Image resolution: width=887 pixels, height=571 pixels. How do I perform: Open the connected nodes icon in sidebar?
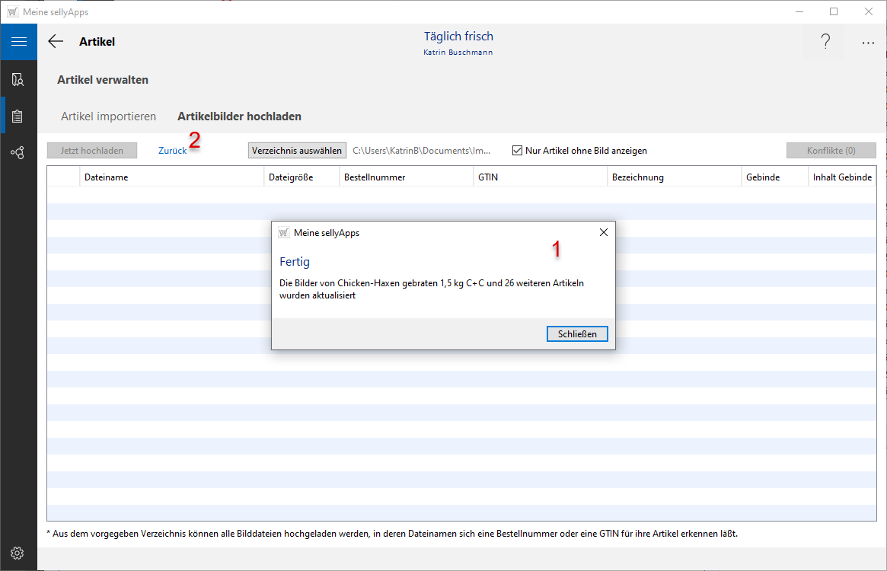[18, 153]
